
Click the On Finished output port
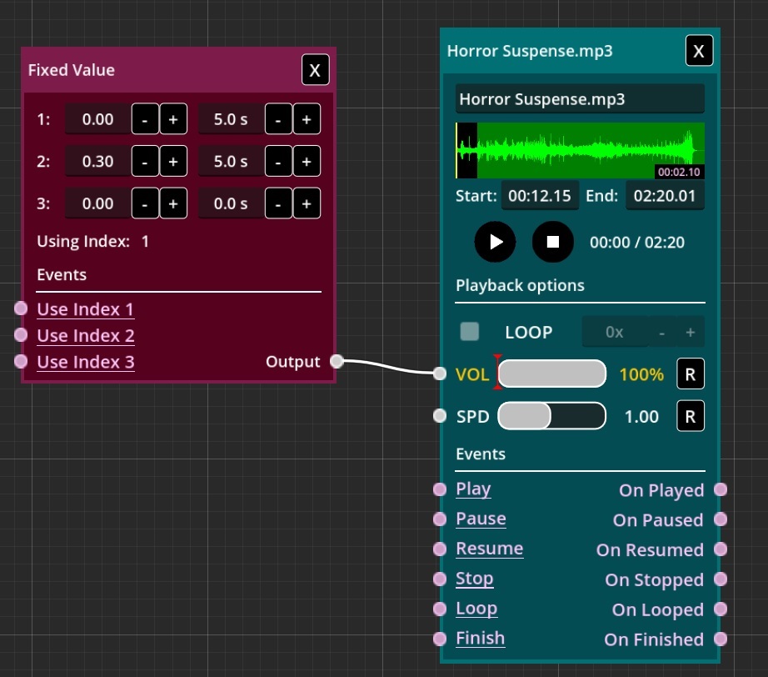point(721,639)
